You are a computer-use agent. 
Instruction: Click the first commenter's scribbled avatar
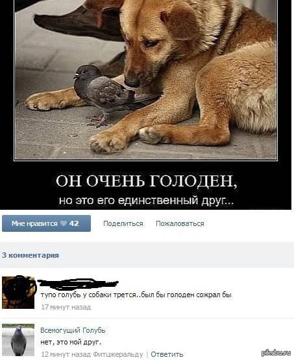(x=18, y=292)
